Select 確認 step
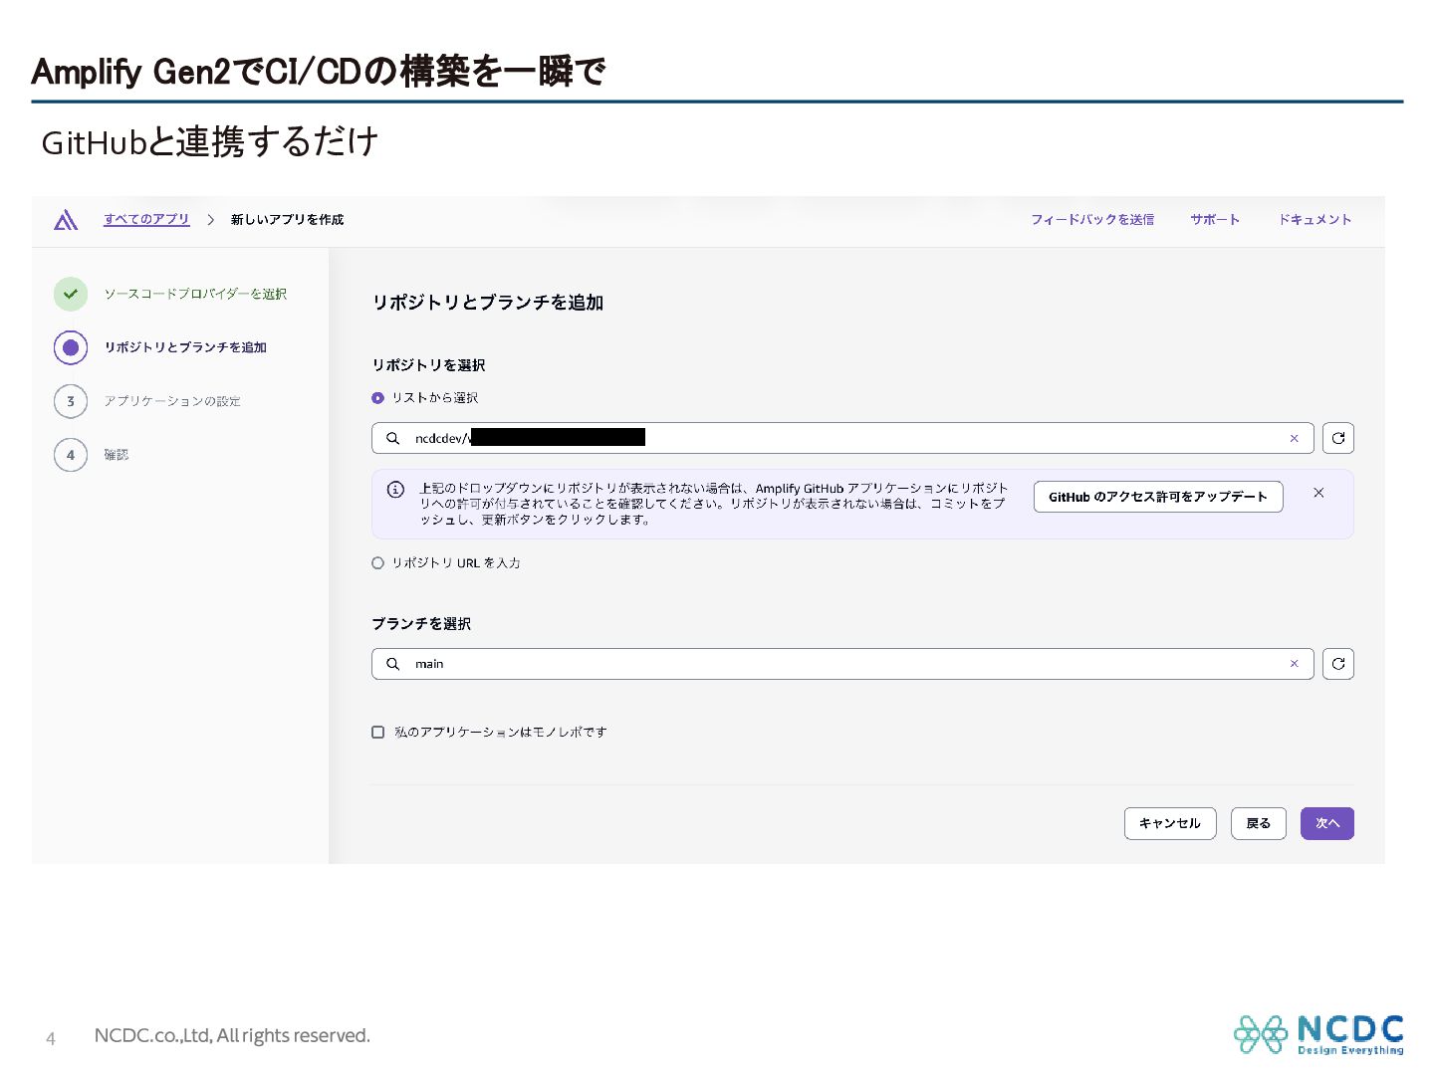 pyautogui.click(x=117, y=455)
